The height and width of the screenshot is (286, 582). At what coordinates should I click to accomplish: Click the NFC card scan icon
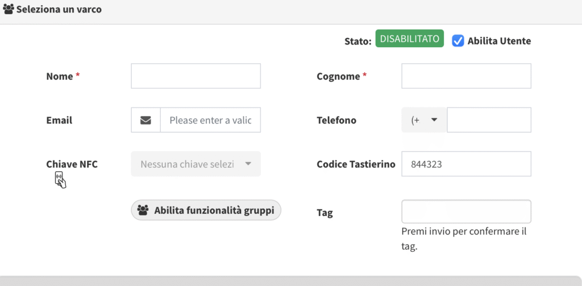click(60, 180)
